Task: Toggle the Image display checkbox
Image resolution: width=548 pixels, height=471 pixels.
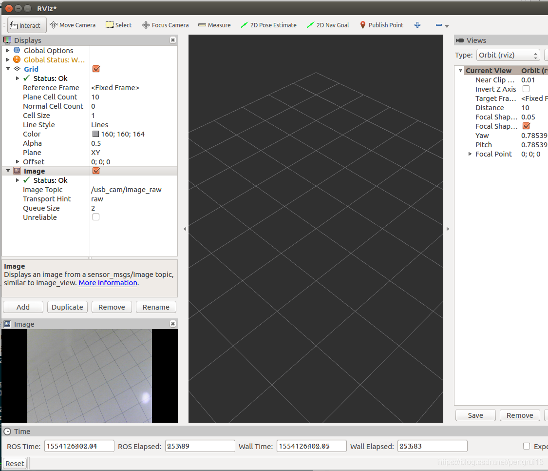Action: pyautogui.click(x=96, y=171)
